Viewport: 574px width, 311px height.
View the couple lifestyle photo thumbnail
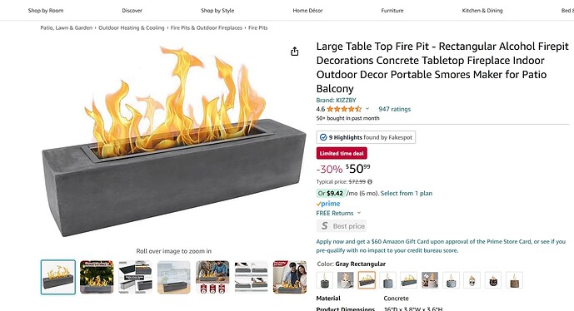[290, 277]
